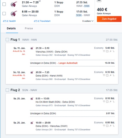Click the power outlet icon on SGN-Doha flight
This screenshot has width=122, height=138.
[x=110, y=101]
